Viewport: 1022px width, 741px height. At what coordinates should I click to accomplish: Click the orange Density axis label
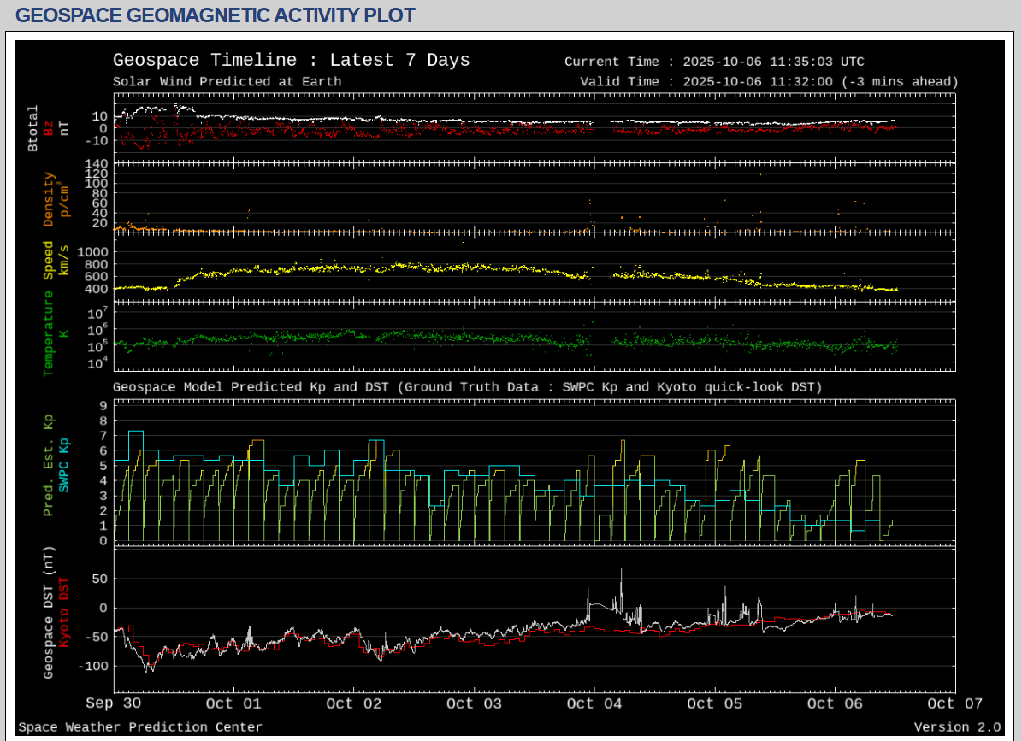(49, 199)
